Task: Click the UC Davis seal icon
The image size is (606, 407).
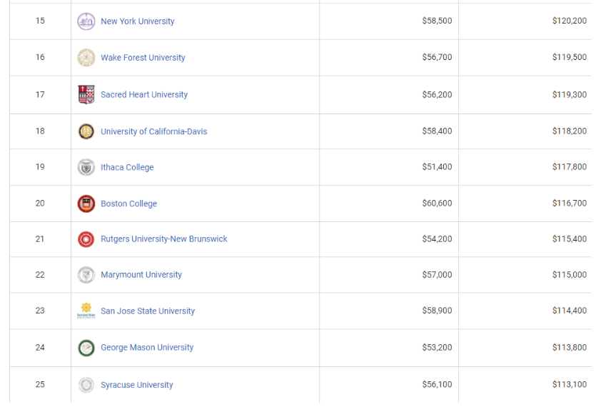Action: click(x=86, y=131)
